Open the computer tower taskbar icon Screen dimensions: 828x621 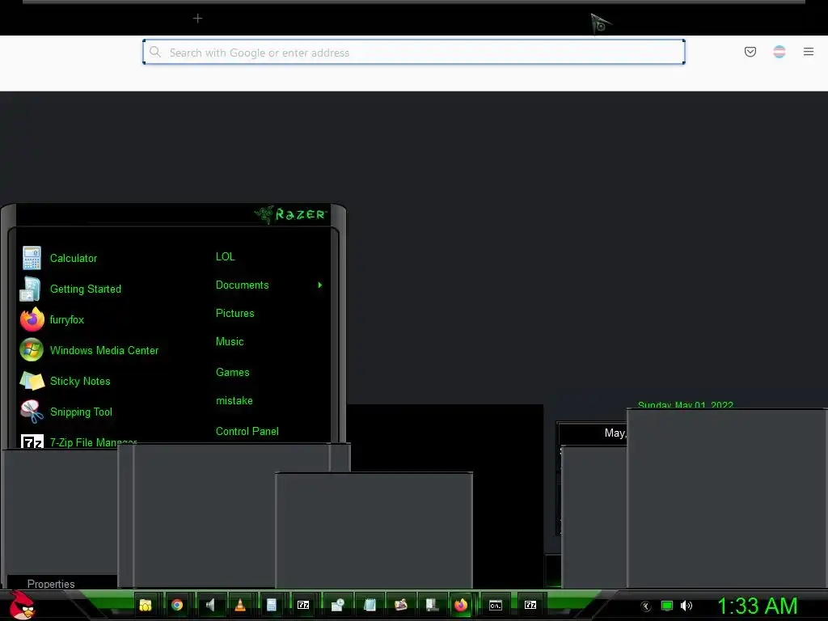tap(432, 605)
